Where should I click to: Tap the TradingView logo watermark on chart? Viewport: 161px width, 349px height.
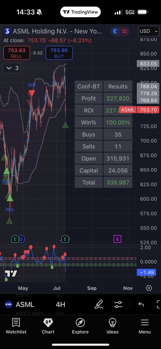(x=11, y=273)
